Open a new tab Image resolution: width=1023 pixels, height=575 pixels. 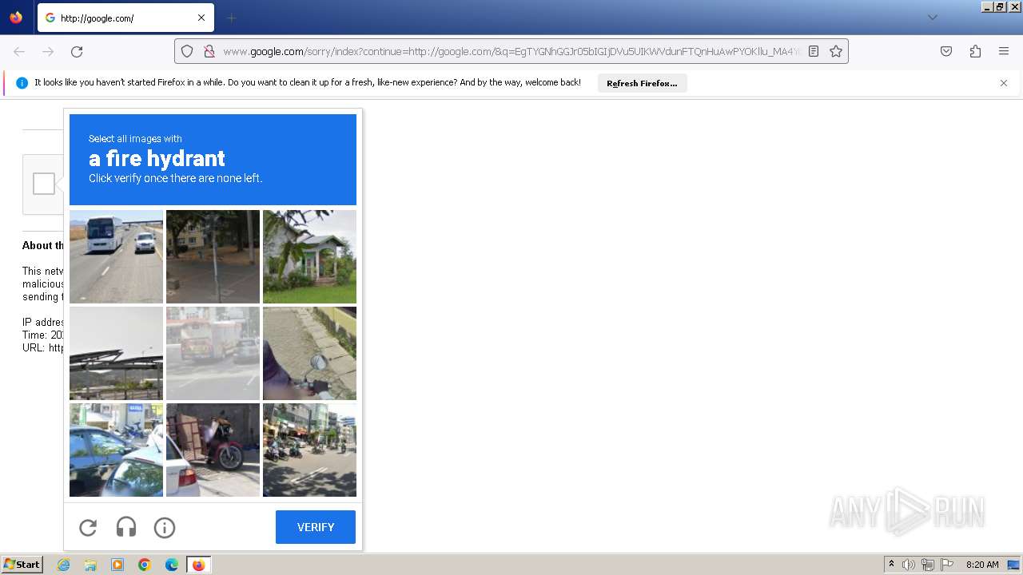[x=231, y=18]
